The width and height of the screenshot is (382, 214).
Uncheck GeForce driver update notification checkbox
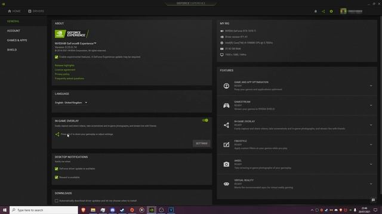57,169
